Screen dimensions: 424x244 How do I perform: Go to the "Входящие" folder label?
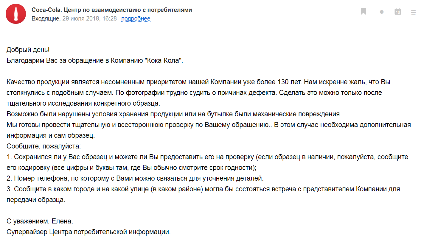tap(46, 19)
